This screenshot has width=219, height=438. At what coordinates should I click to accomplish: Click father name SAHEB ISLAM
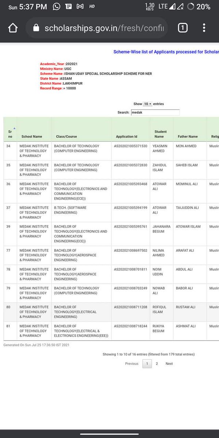pyautogui.click(x=187, y=165)
